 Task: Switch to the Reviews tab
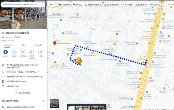coord(23,45)
